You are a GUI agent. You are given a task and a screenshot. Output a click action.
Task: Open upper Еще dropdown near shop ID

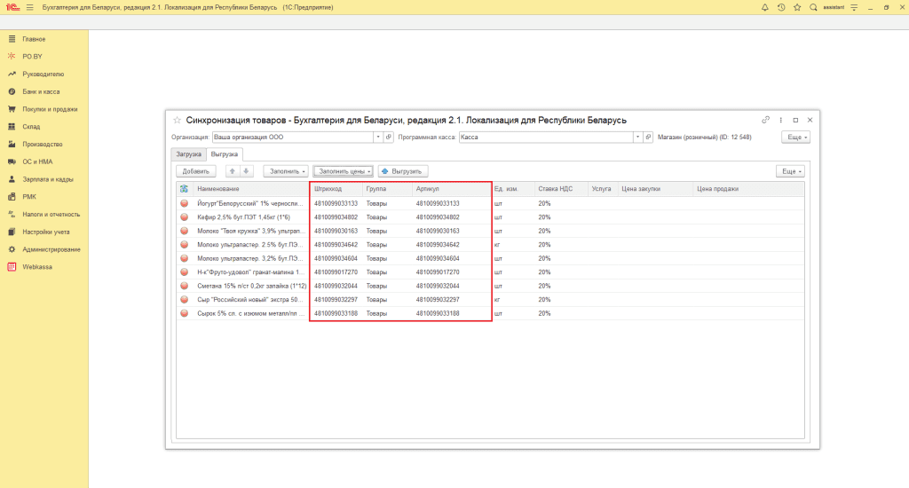795,138
